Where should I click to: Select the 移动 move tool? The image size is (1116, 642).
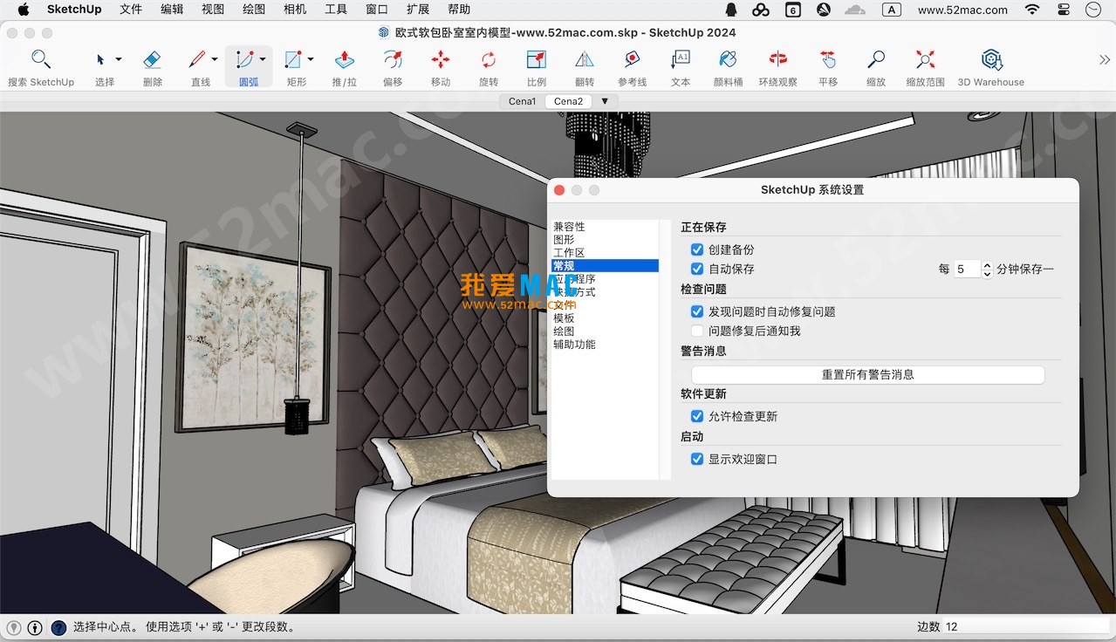[441, 59]
